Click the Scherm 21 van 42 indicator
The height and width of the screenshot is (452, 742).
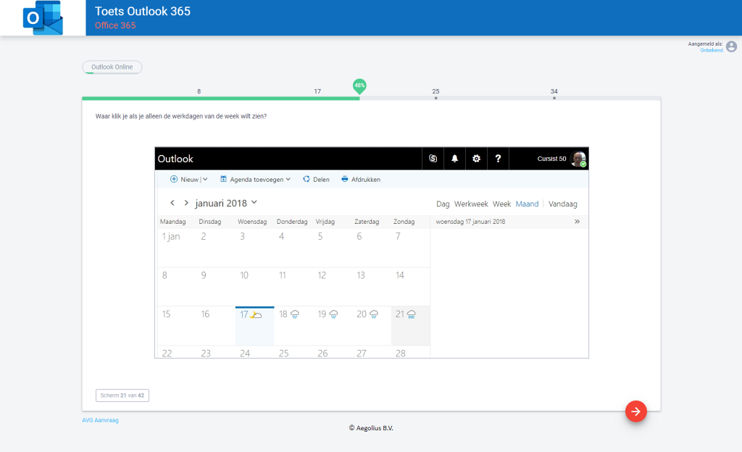(122, 395)
